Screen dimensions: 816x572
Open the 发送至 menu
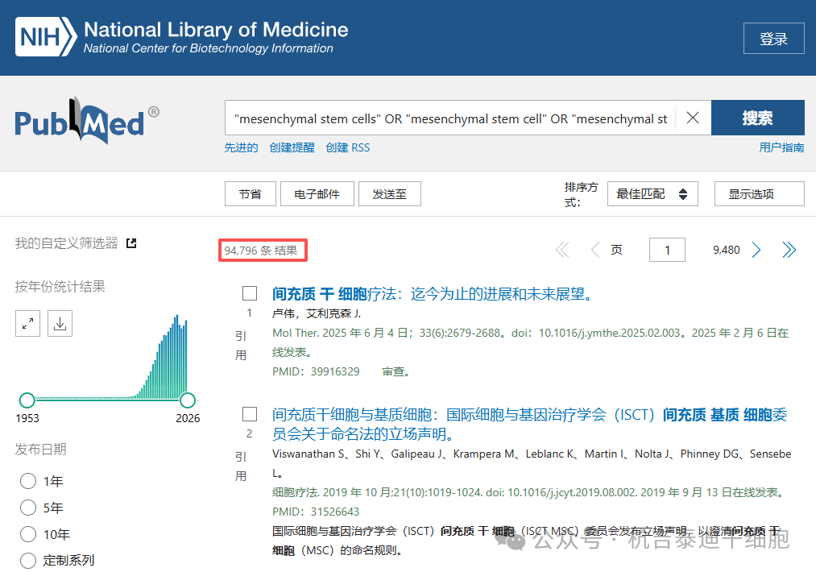[x=390, y=193]
